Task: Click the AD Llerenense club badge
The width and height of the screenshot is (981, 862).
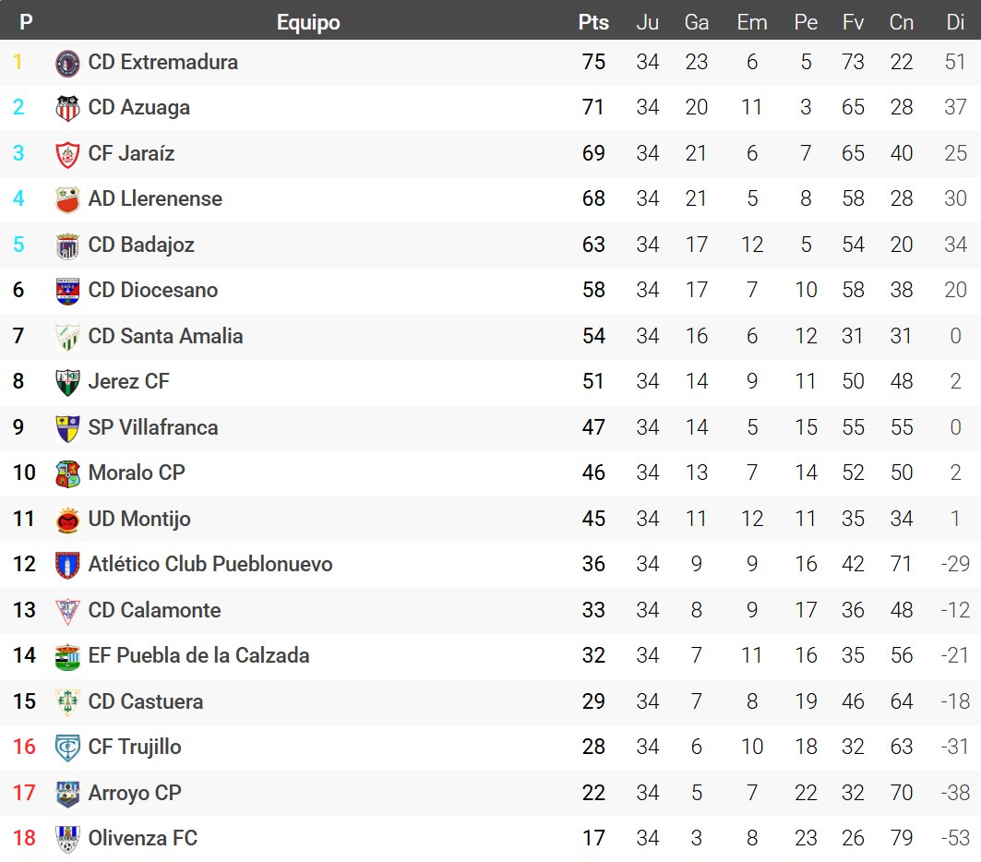Action: (68, 199)
